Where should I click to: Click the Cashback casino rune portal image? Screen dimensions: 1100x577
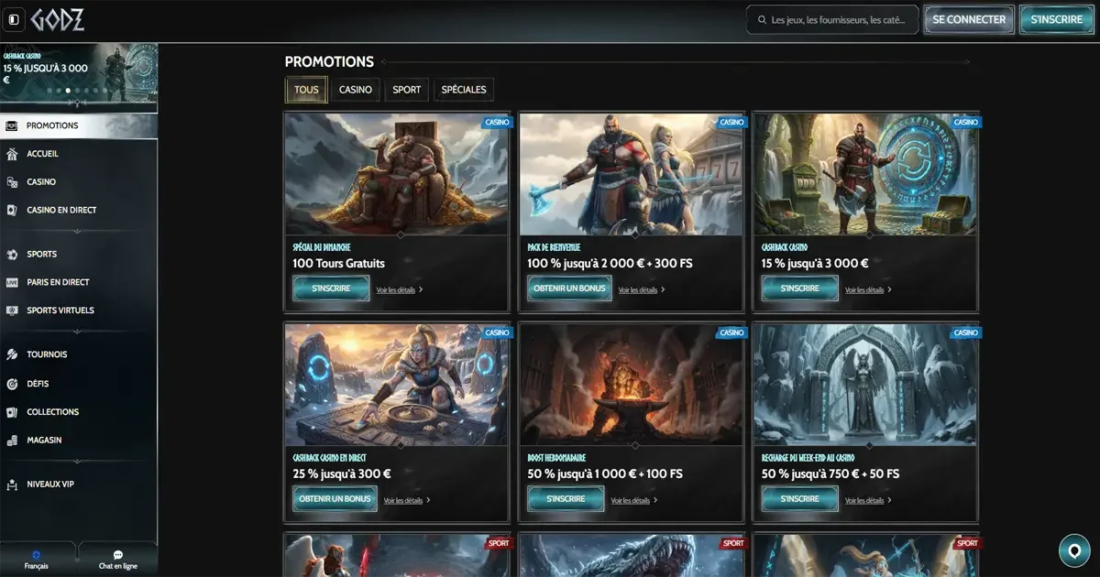865,175
